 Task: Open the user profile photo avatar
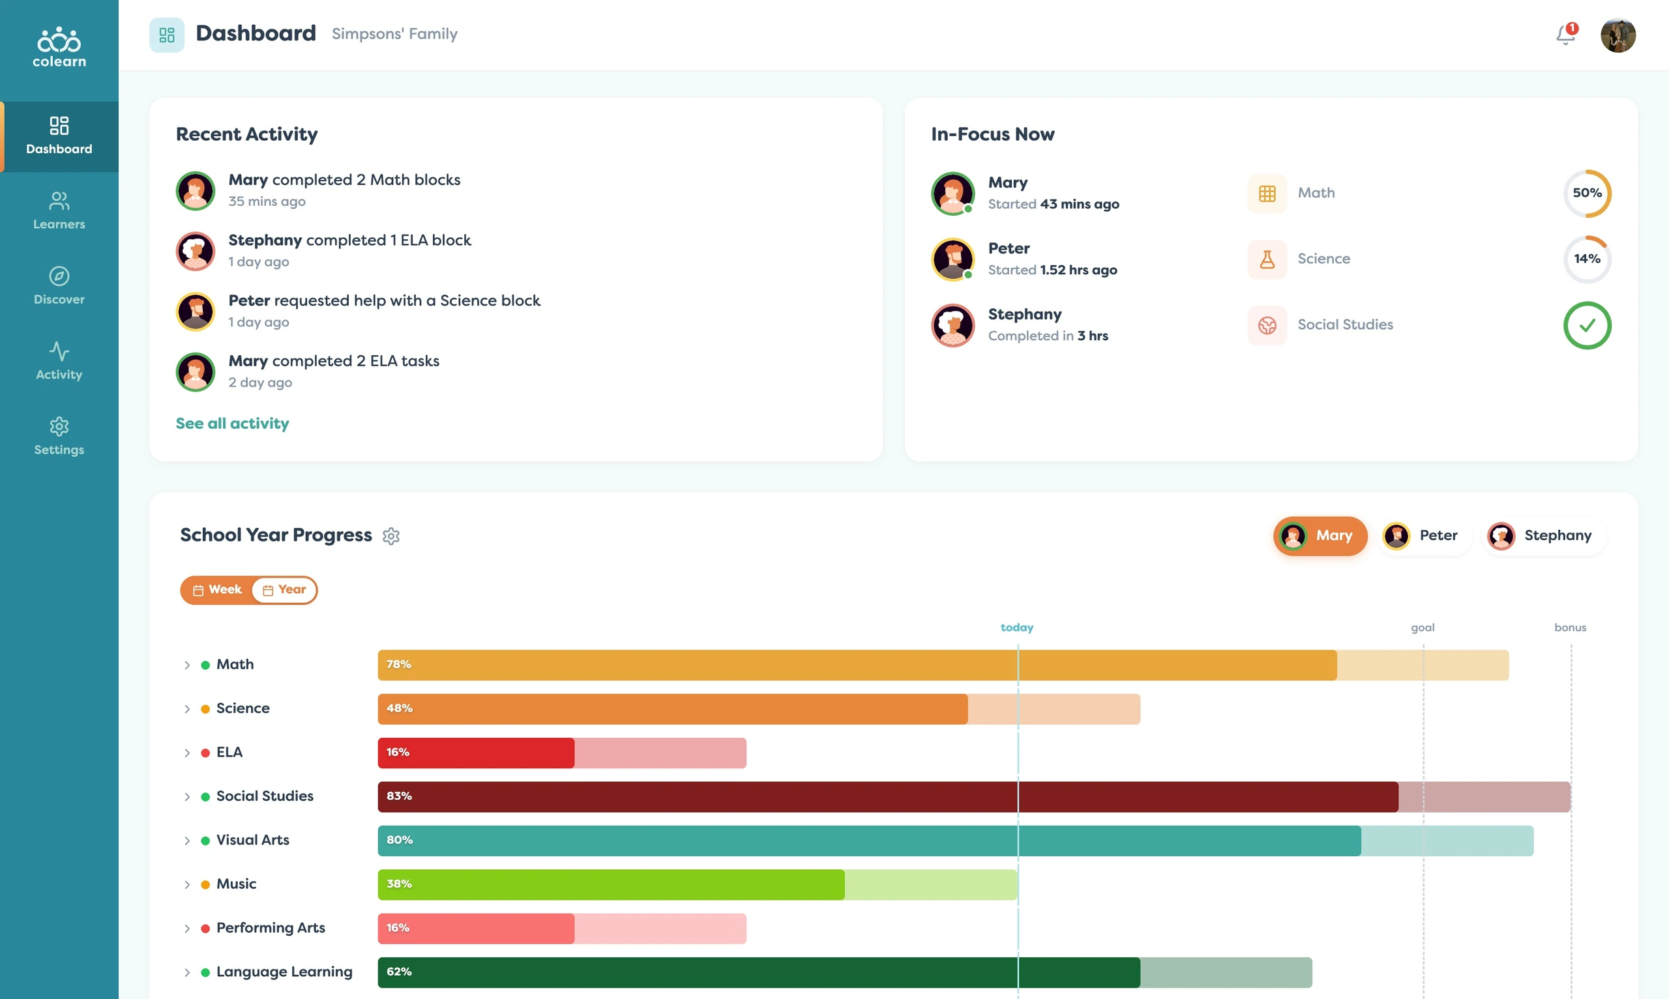[x=1618, y=35]
